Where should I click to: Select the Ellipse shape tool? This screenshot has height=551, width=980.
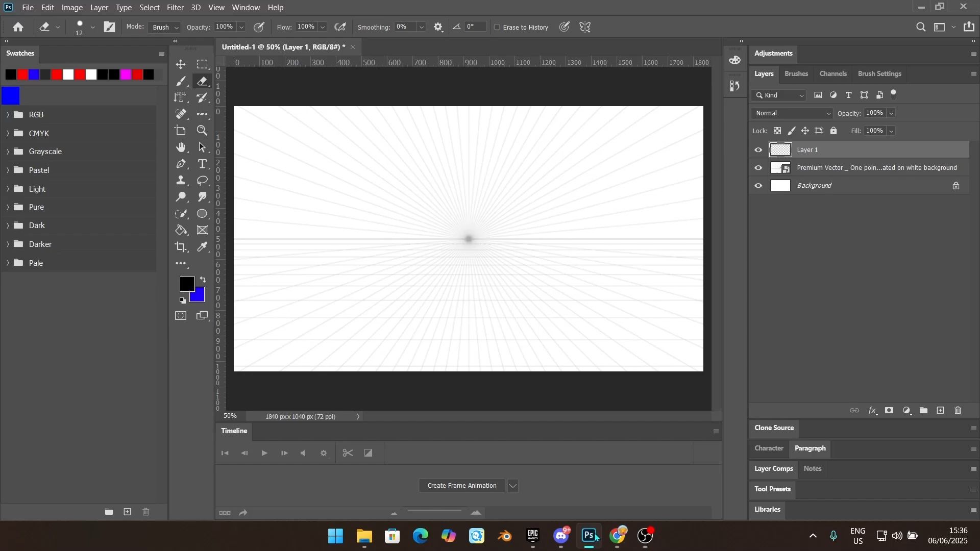(x=203, y=214)
